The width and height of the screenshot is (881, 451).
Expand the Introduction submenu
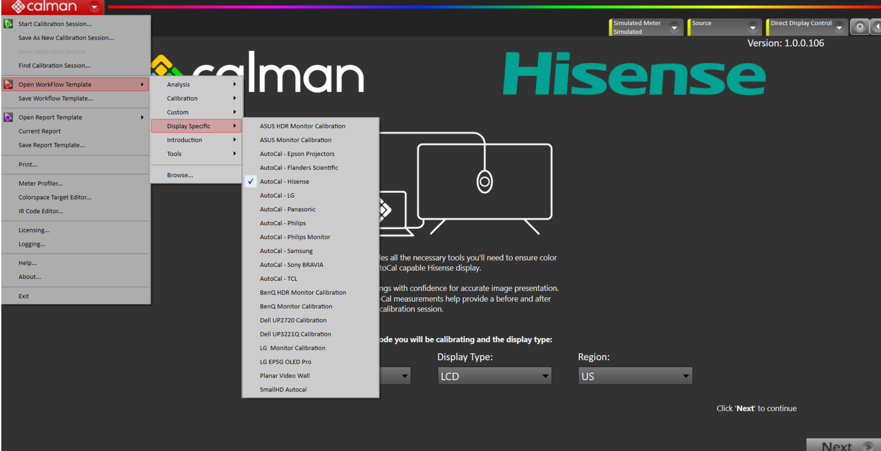point(196,140)
